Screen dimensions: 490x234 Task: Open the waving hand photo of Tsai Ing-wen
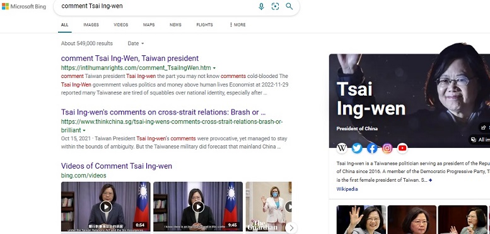pos(361,220)
